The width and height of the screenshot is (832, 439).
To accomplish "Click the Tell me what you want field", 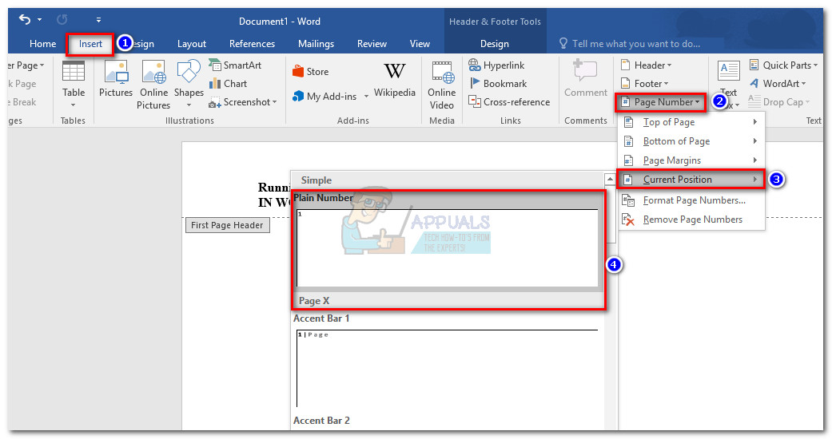I will (x=635, y=44).
